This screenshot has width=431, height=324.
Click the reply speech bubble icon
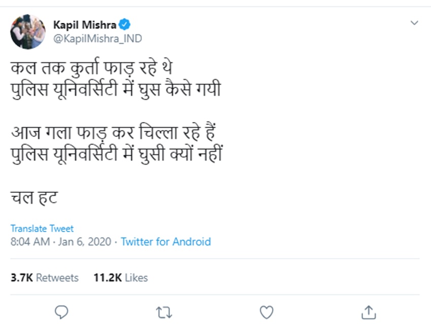tap(61, 312)
